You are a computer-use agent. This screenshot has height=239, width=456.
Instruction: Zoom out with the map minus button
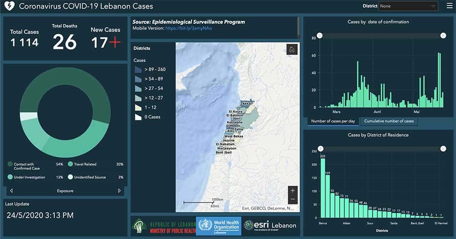(293, 199)
